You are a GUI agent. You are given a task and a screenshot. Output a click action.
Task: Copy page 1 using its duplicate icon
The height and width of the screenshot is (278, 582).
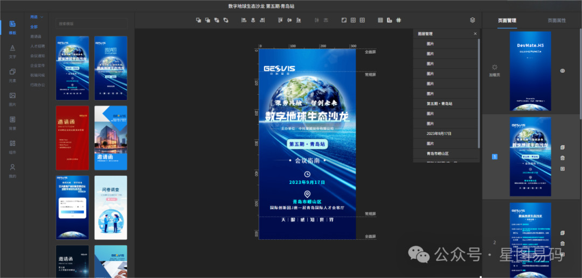(562, 147)
